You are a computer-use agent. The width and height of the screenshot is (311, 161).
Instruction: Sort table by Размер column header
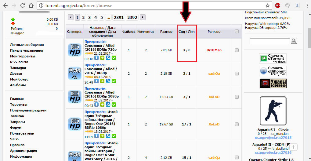[x=166, y=32]
